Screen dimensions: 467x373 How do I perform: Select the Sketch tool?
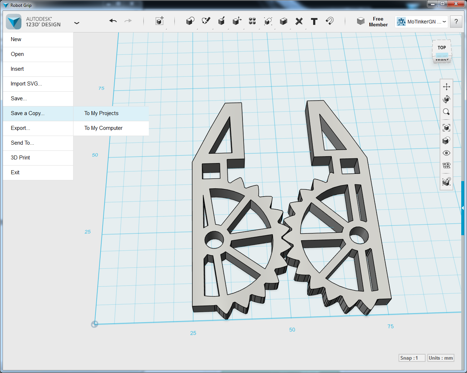[206, 21]
